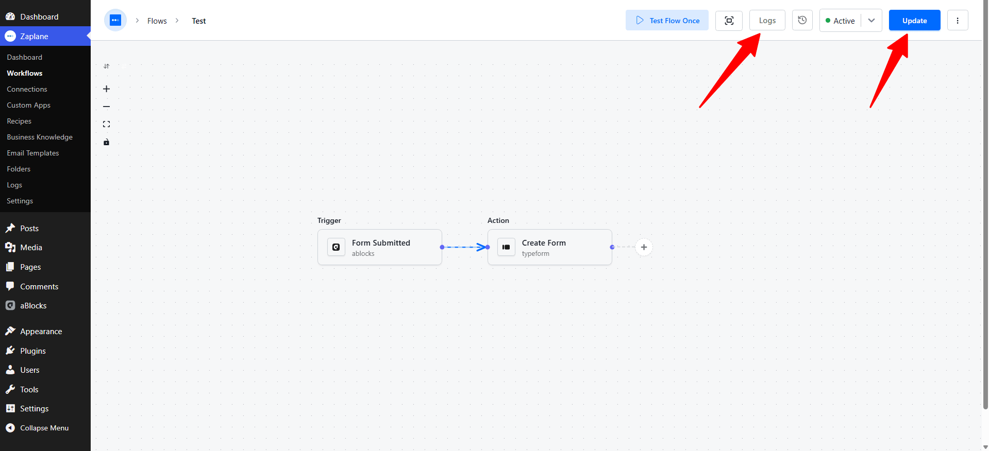This screenshot has height=451, width=989.
Task: Open the fit-to-screen capture icon button
Action: 729,21
